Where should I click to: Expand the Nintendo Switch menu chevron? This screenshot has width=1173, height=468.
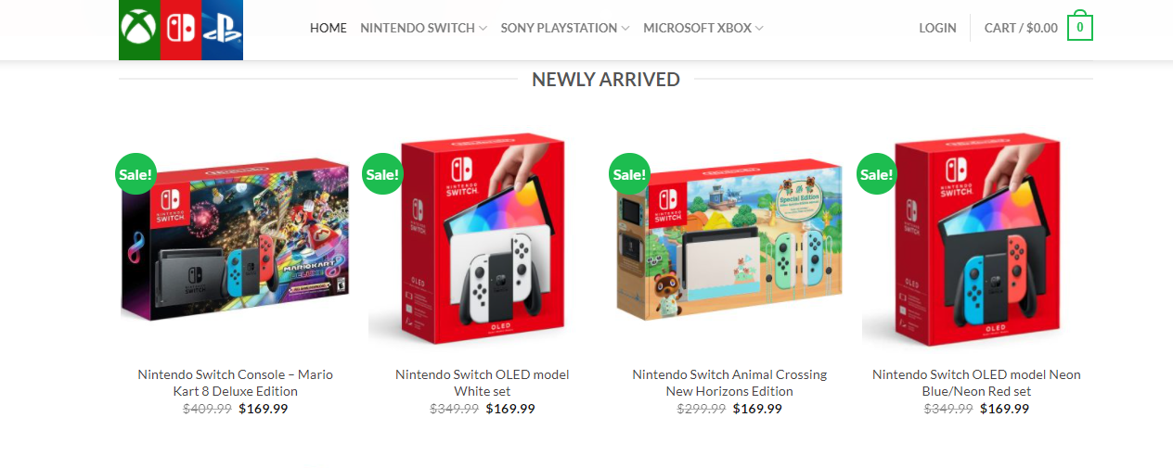(483, 29)
